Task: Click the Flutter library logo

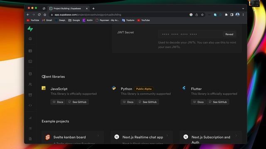Action: point(184,88)
